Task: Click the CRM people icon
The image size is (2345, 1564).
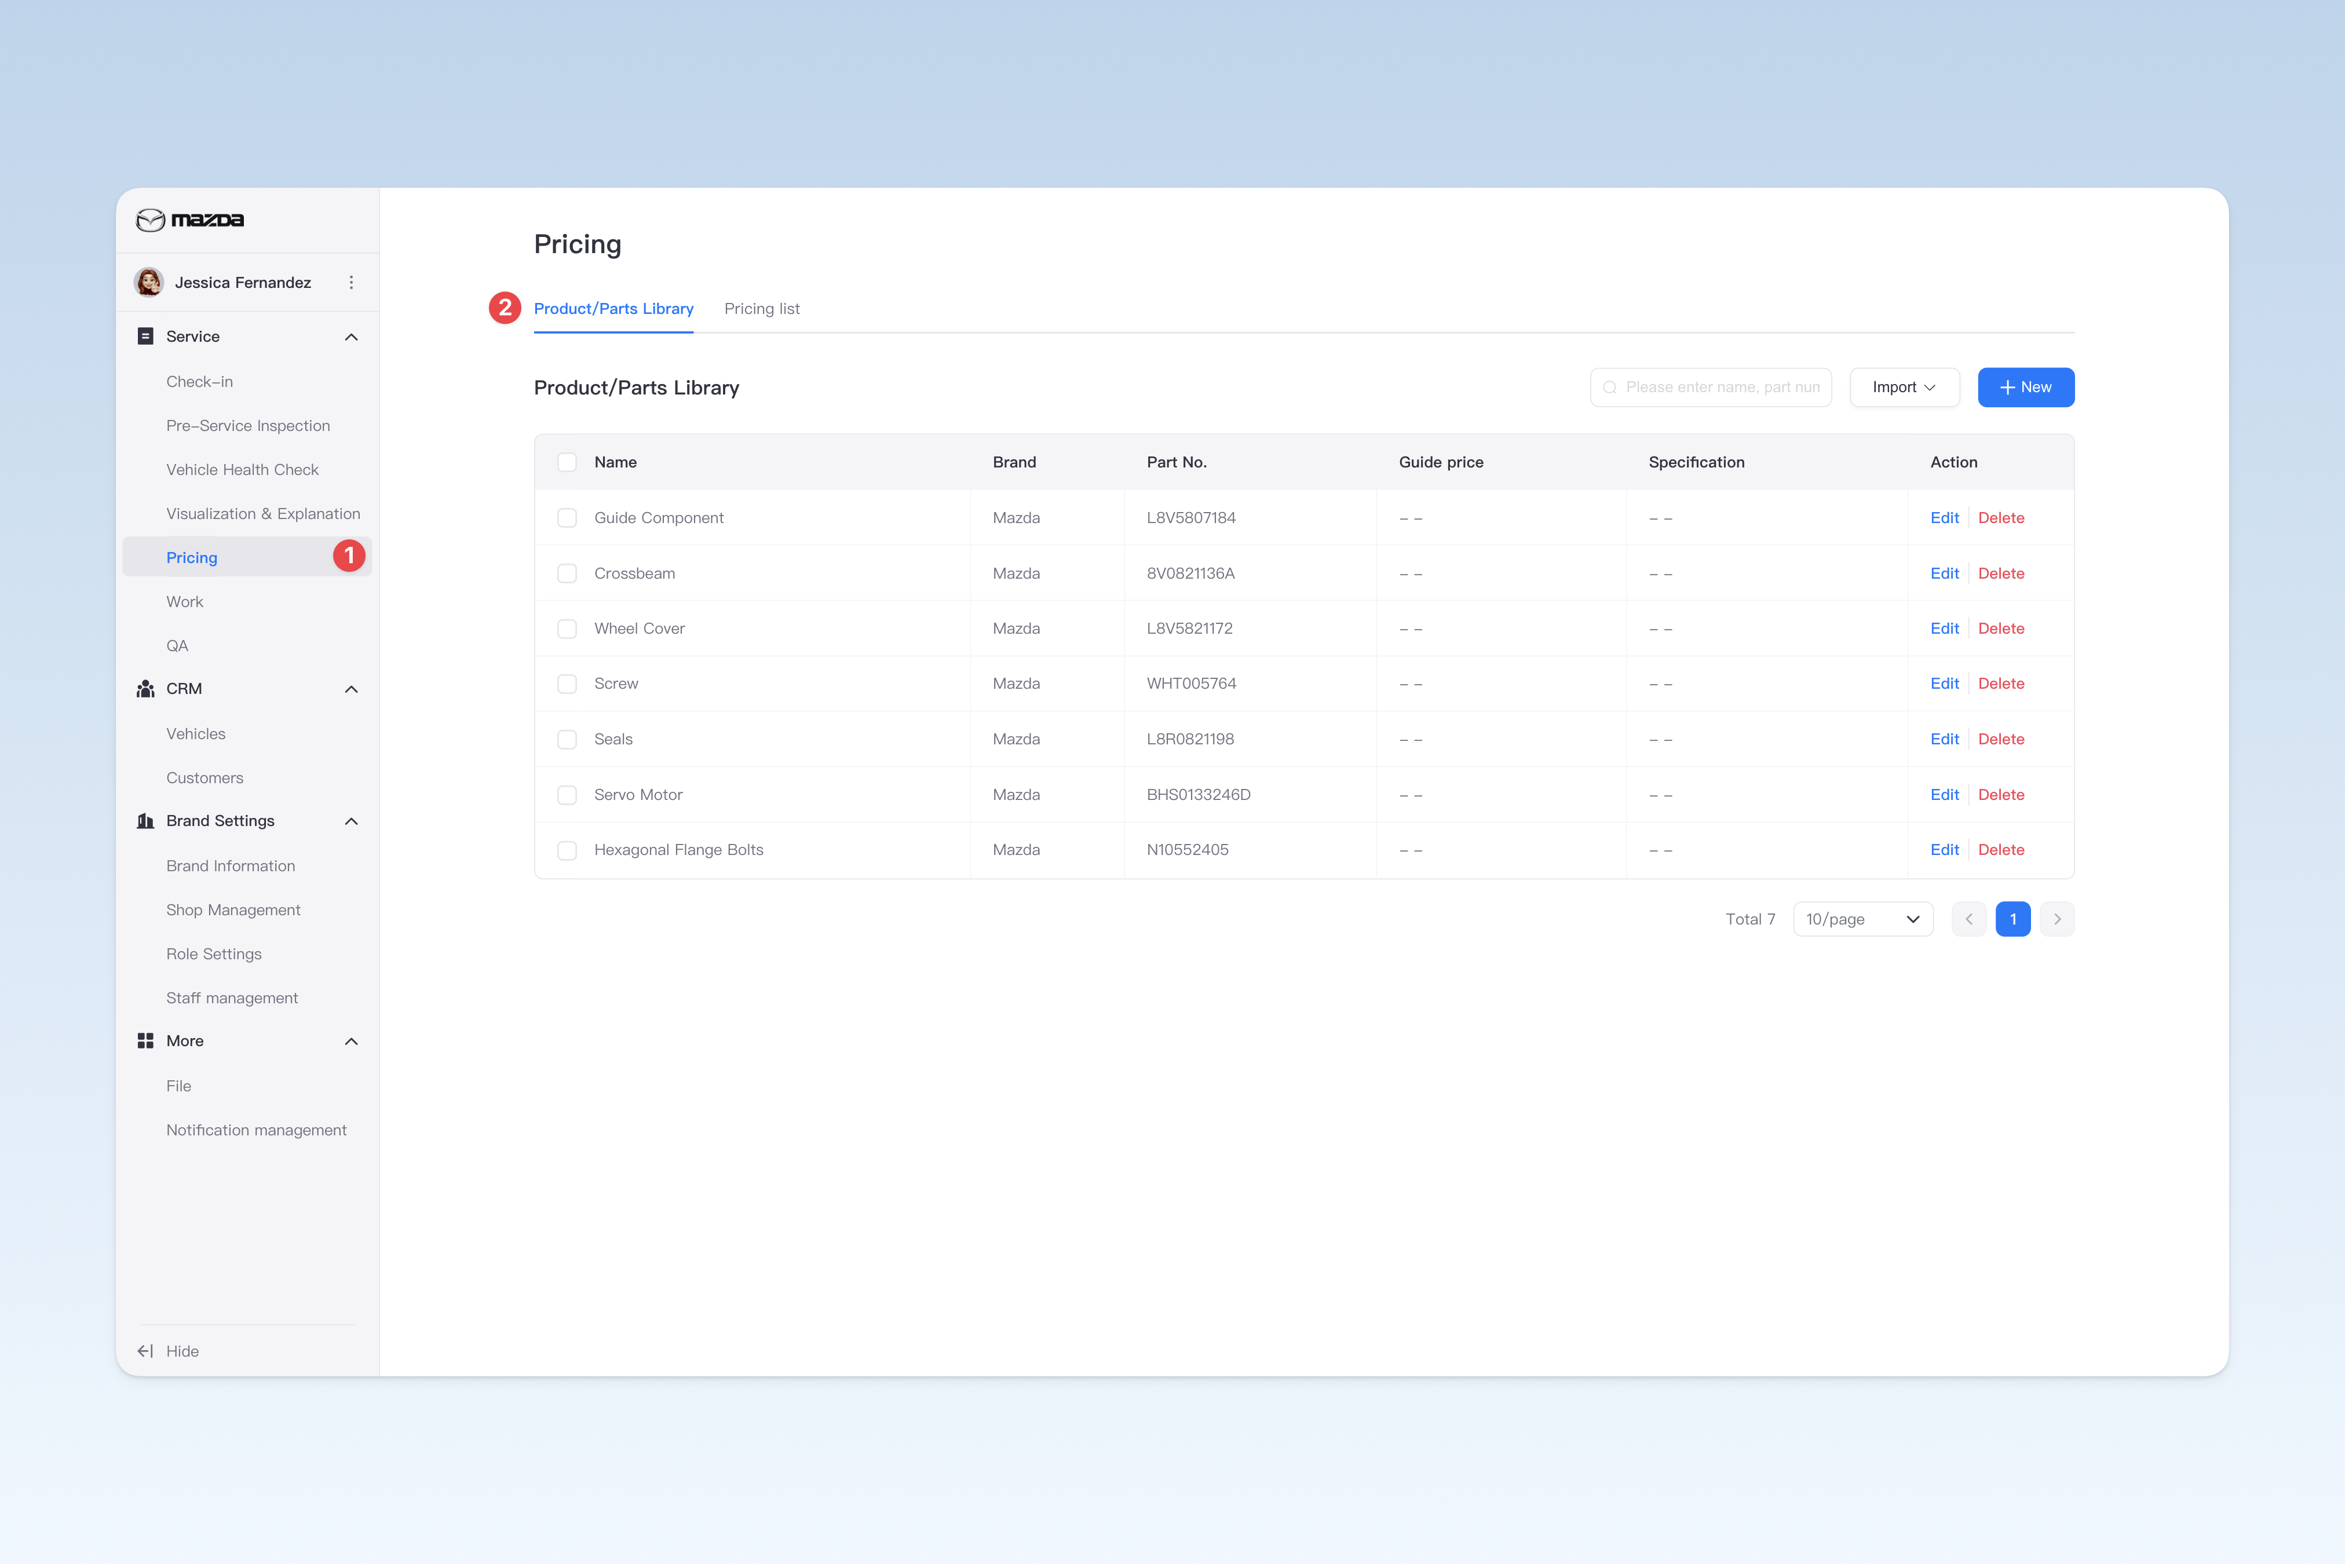Action: (x=145, y=688)
